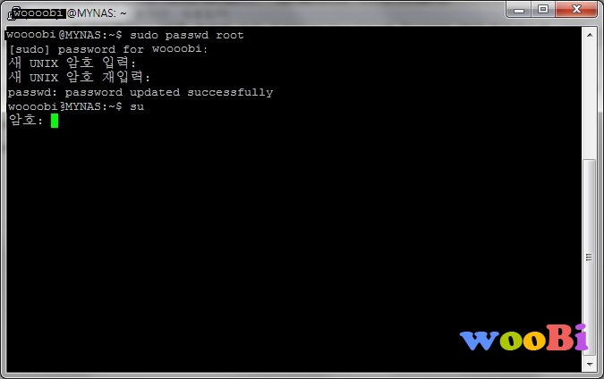This screenshot has width=604, height=379.
Task: Click the '암호:' password prompt label
Action: point(25,121)
